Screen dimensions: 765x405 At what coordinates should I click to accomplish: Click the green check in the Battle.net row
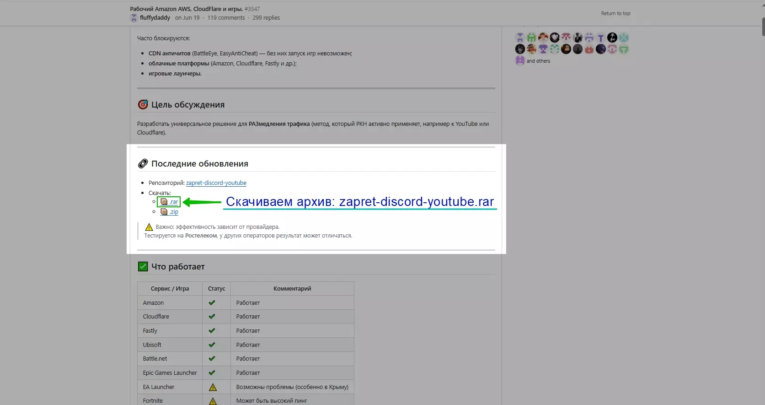pyautogui.click(x=212, y=359)
